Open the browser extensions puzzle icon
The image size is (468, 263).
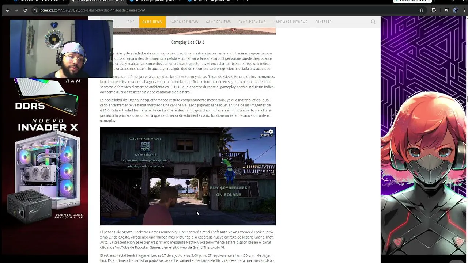[x=434, y=10]
